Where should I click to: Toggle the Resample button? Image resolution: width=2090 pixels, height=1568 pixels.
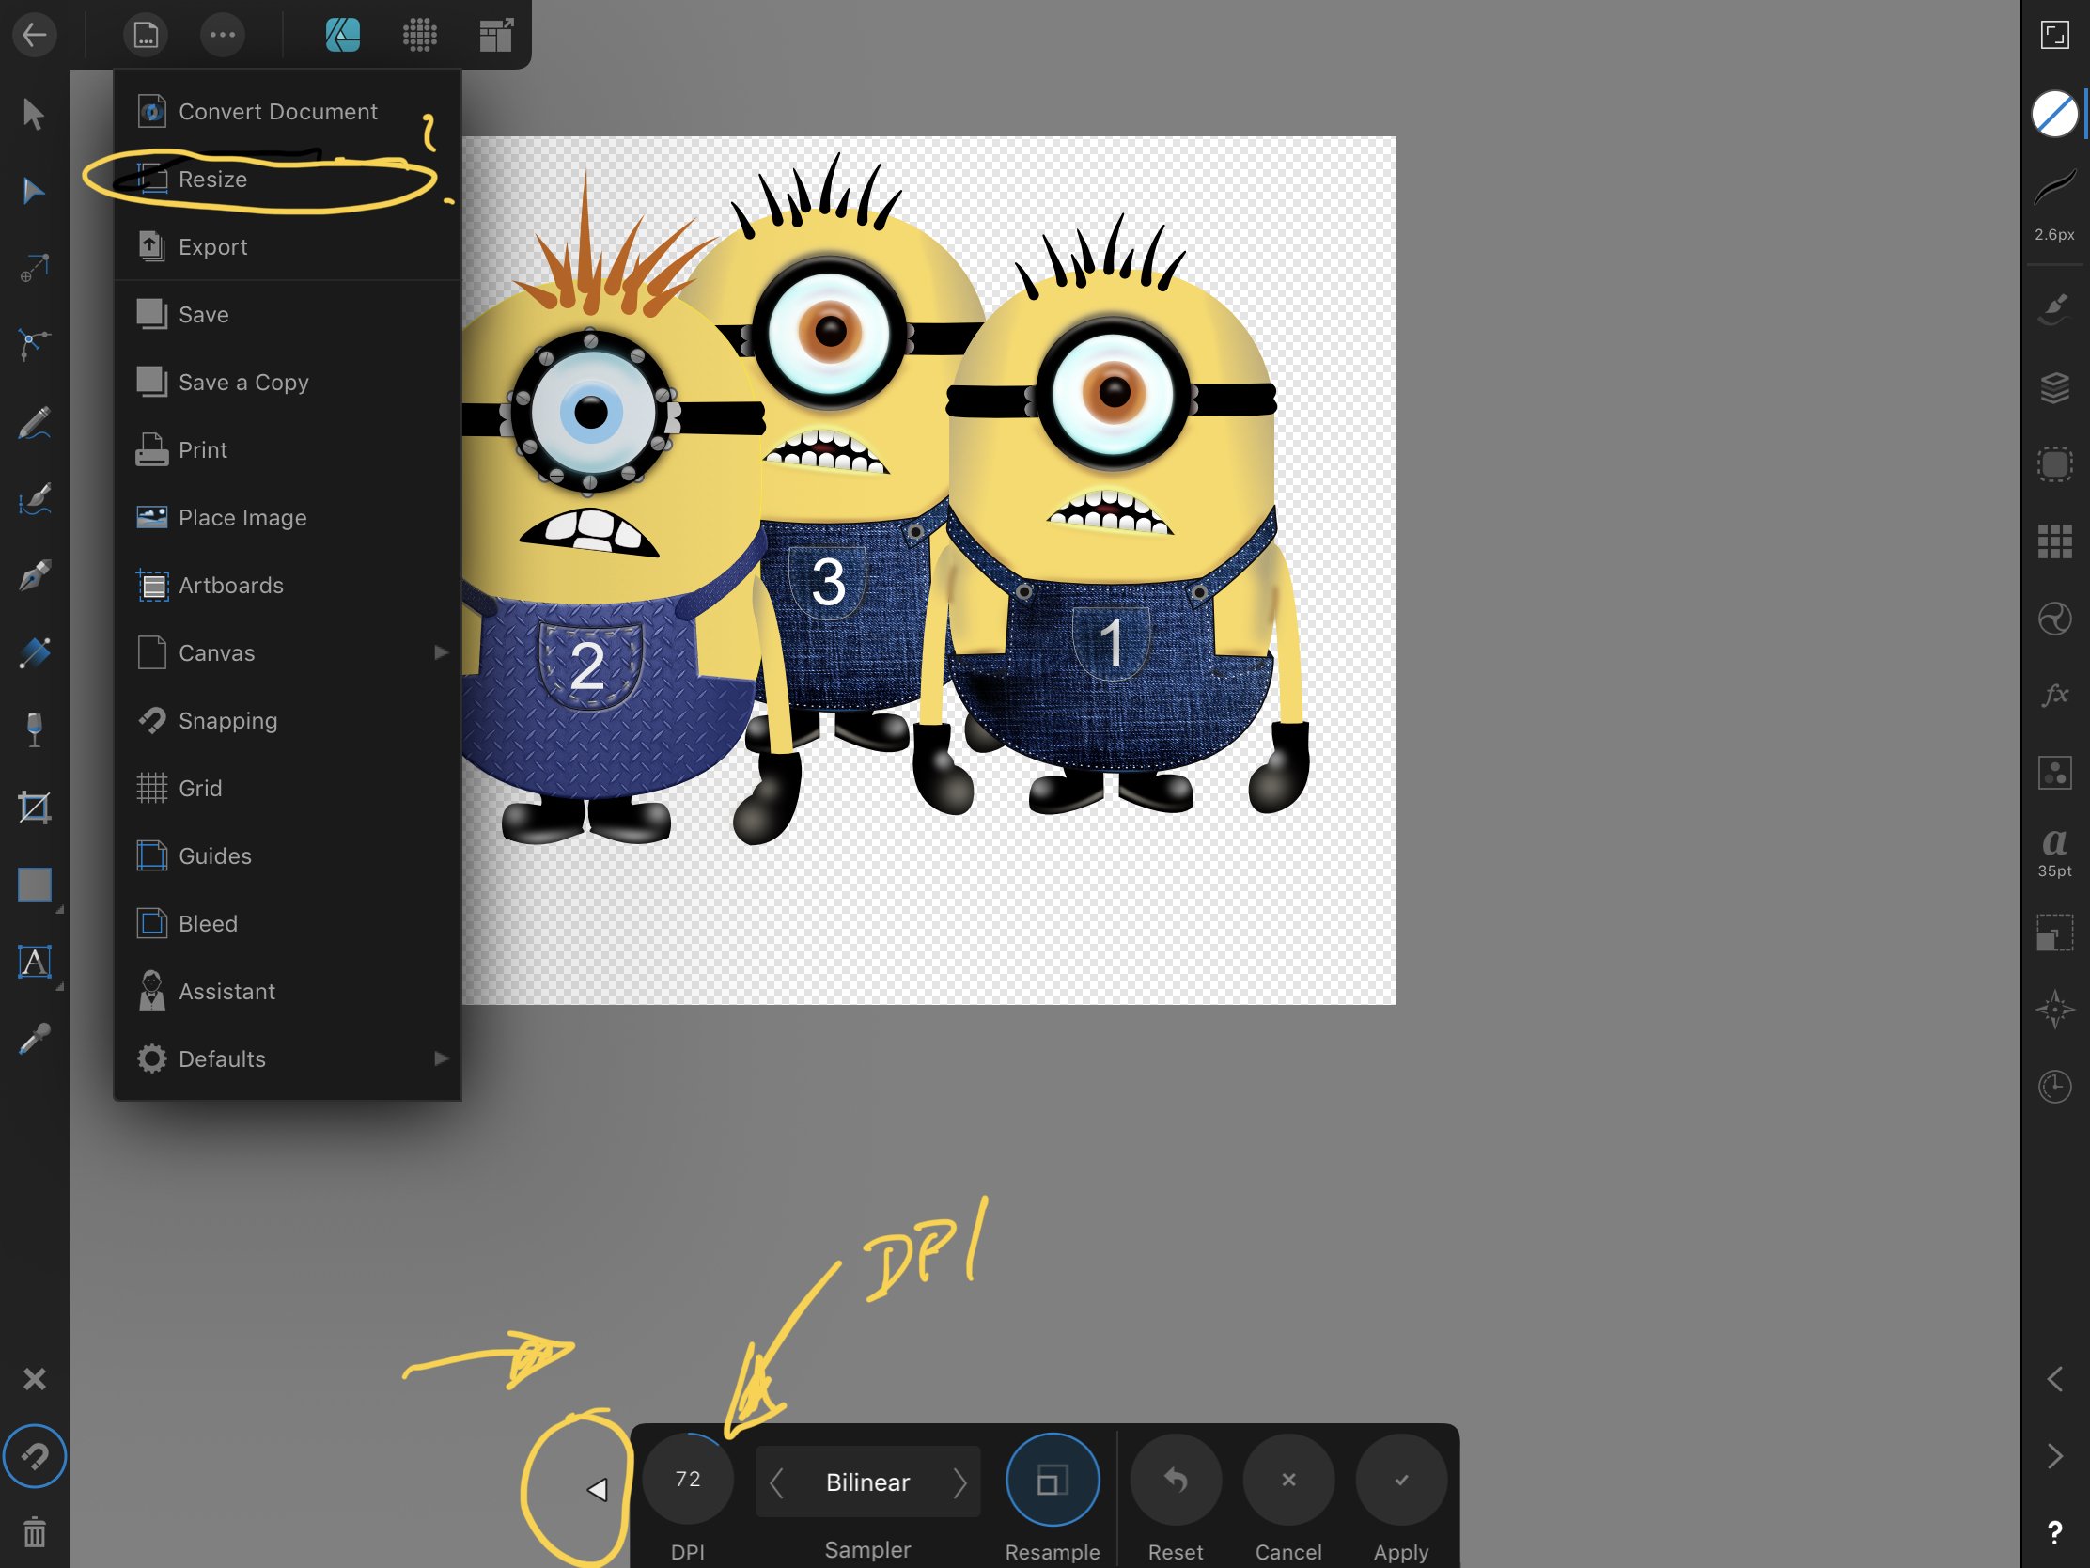pos(1053,1479)
